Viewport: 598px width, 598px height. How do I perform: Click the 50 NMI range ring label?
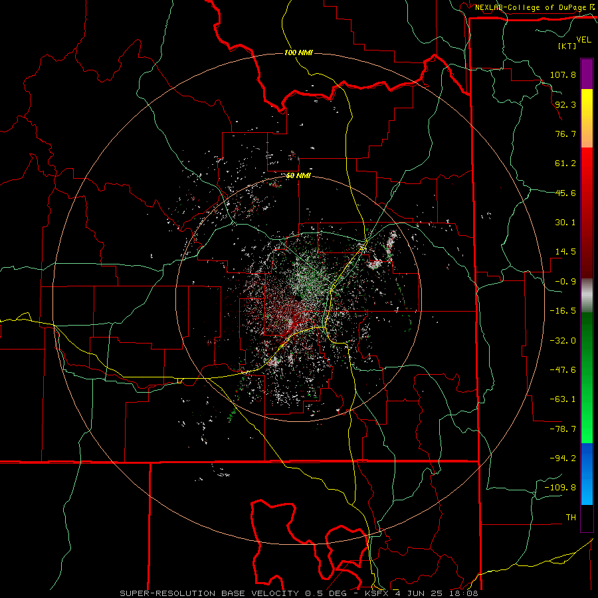pos(298,176)
